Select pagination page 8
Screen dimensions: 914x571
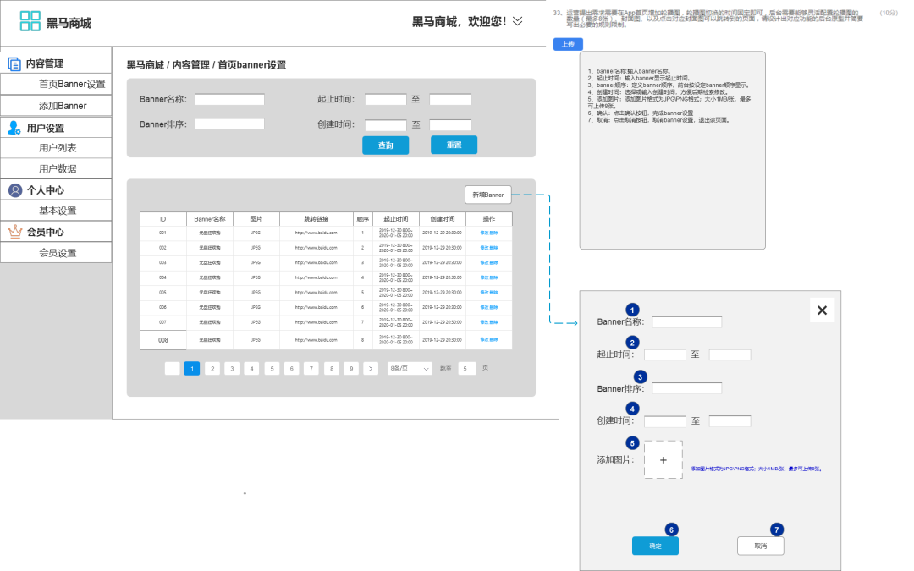coord(331,368)
